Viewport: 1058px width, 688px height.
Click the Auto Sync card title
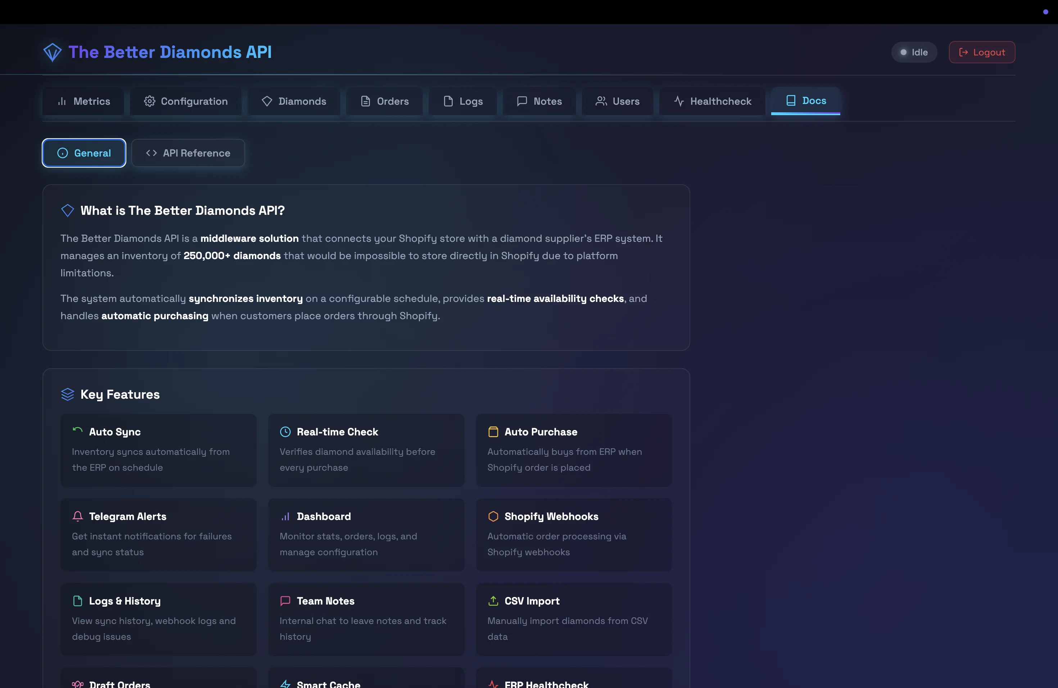click(115, 431)
